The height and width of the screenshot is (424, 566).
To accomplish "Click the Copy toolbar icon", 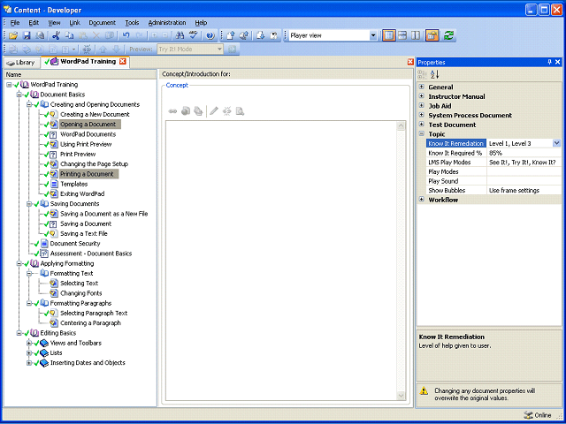I will pyautogui.click(x=69, y=35).
